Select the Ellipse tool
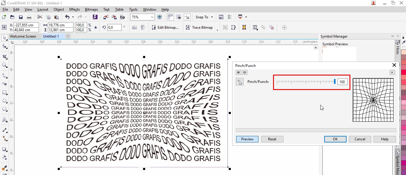Image resolution: width=406 pixels, height=175 pixels. pyautogui.click(x=4, y=101)
